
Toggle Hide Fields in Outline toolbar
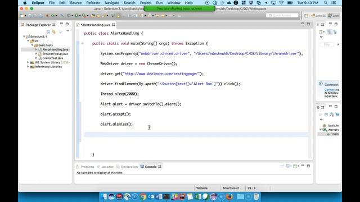click(x=337, y=114)
